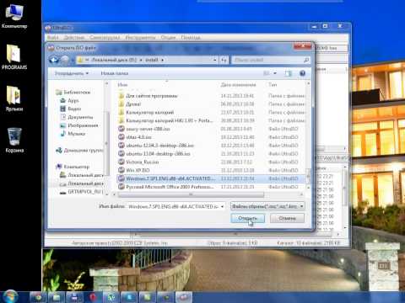This screenshot has height=303, width=405.
Task: Expand the path arrow after Локальный диск (D:)
Action: coord(141,60)
